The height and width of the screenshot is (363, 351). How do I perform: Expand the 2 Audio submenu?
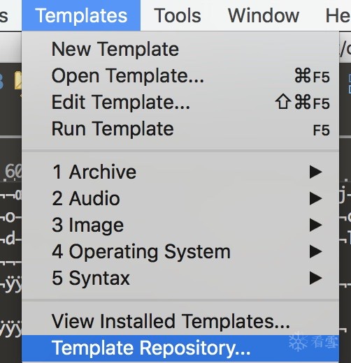coord(180,198)
